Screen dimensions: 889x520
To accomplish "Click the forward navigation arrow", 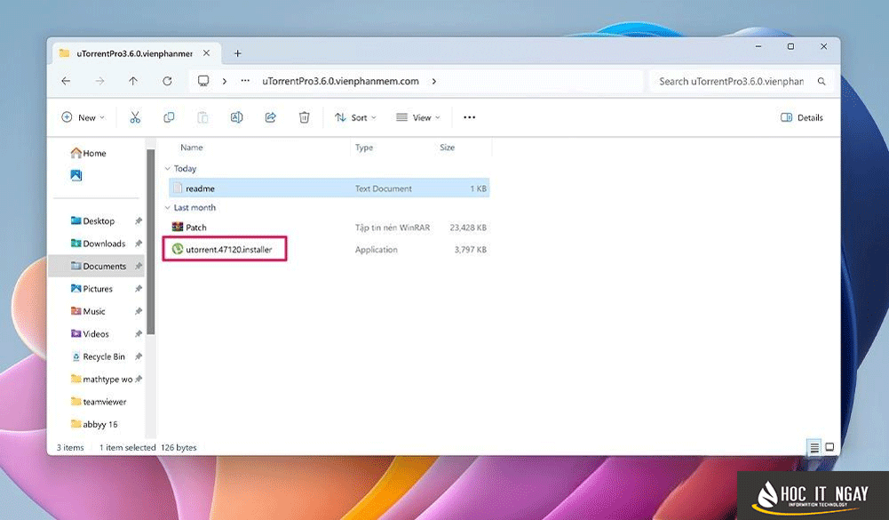I will [x=99, y=81].
